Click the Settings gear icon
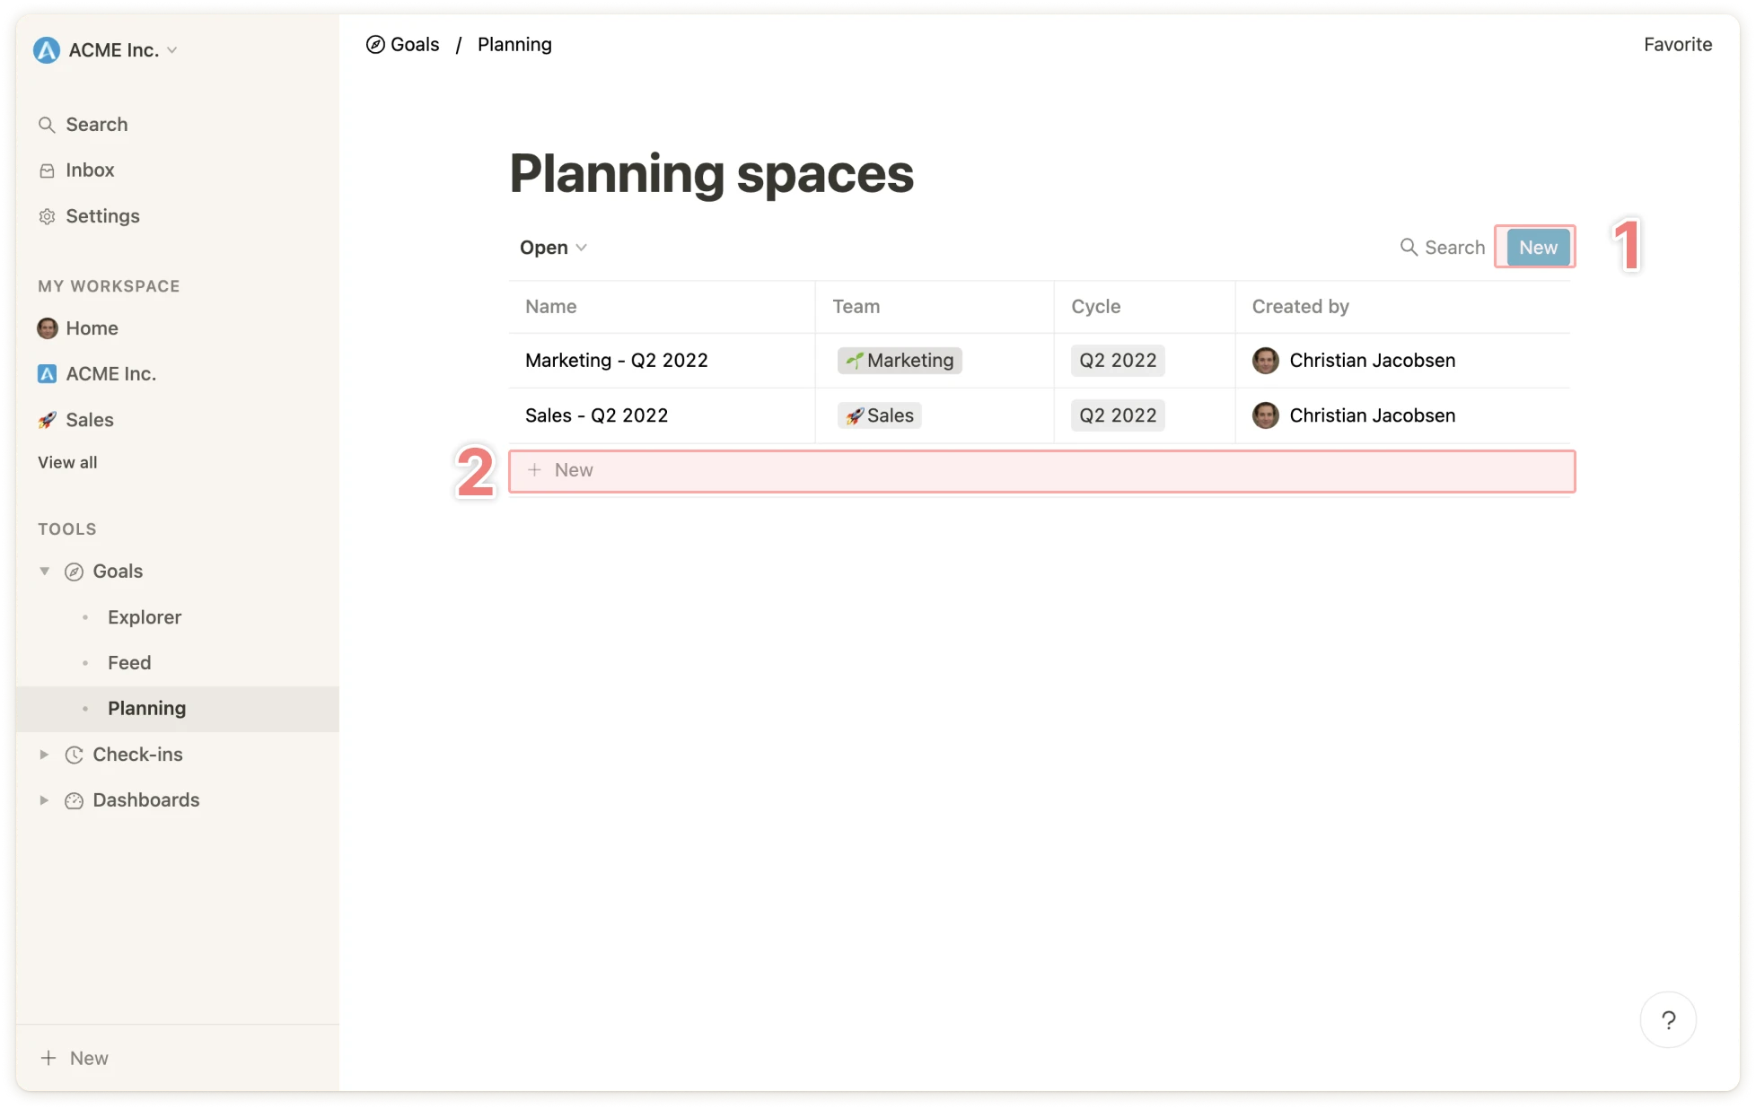This screenshot has height=1109, width=1756. coord(47,216)
